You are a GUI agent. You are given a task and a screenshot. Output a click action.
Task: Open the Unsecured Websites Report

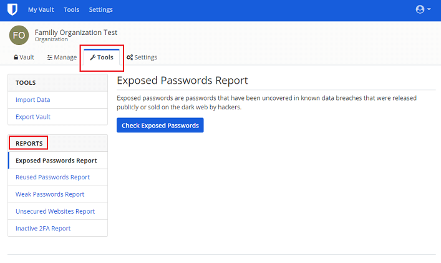tap(55, 211)
